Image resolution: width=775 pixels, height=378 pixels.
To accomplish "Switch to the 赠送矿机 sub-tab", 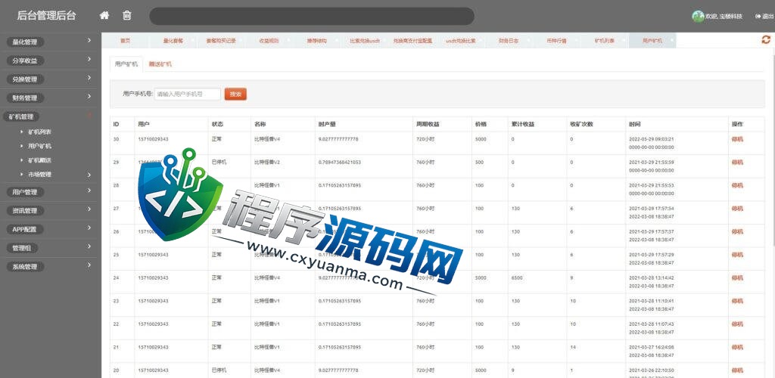I will (160, 64).
